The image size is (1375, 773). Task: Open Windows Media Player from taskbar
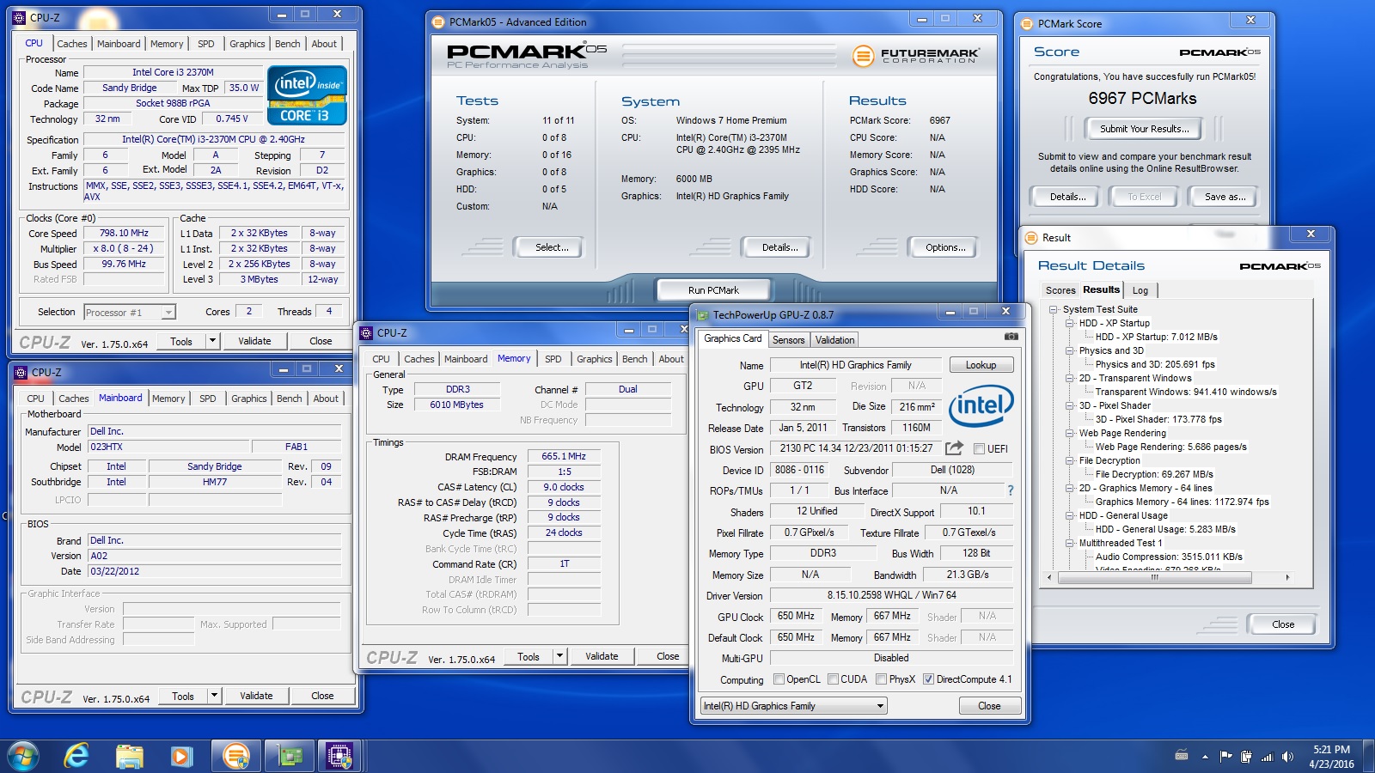point(180,756)
